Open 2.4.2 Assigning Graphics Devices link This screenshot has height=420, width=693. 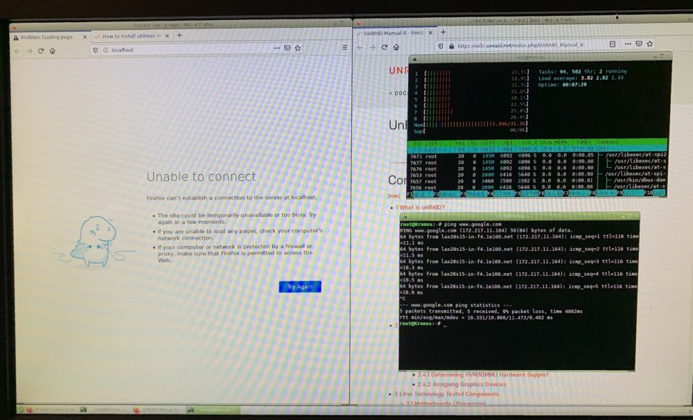click(462, 384)
